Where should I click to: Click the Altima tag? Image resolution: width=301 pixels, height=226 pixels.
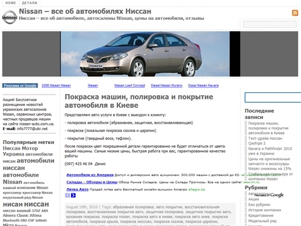36,215
